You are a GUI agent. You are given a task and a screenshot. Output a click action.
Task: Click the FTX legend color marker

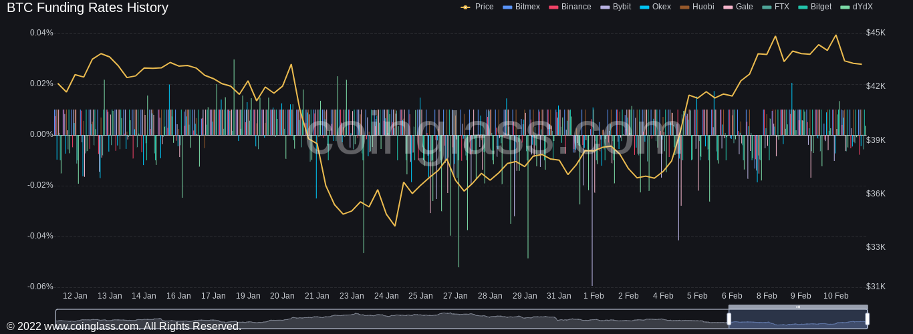pyautogui.click(x=767, y=7)
